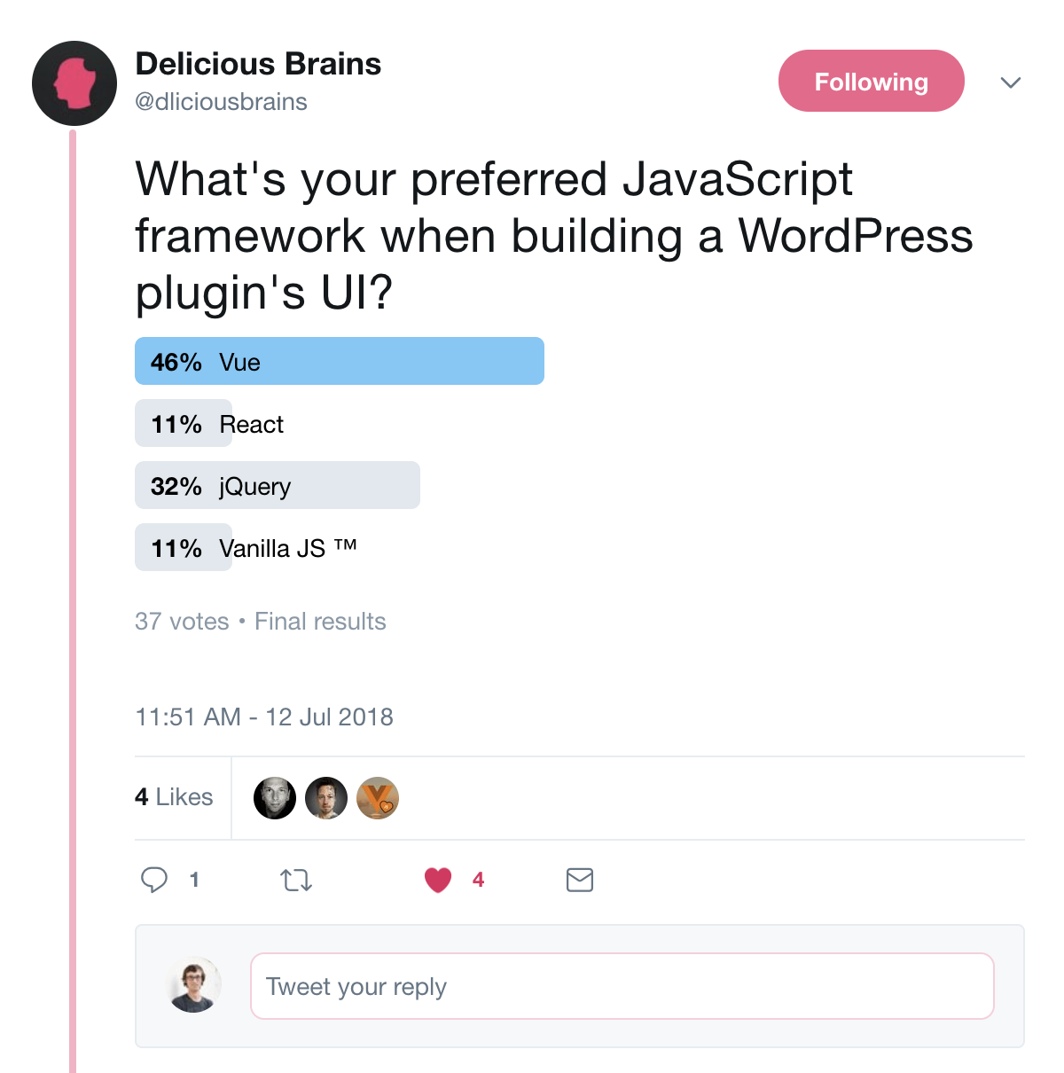
Task: Open Delicious Brains profile avatar
Action: tap(74, 83)
